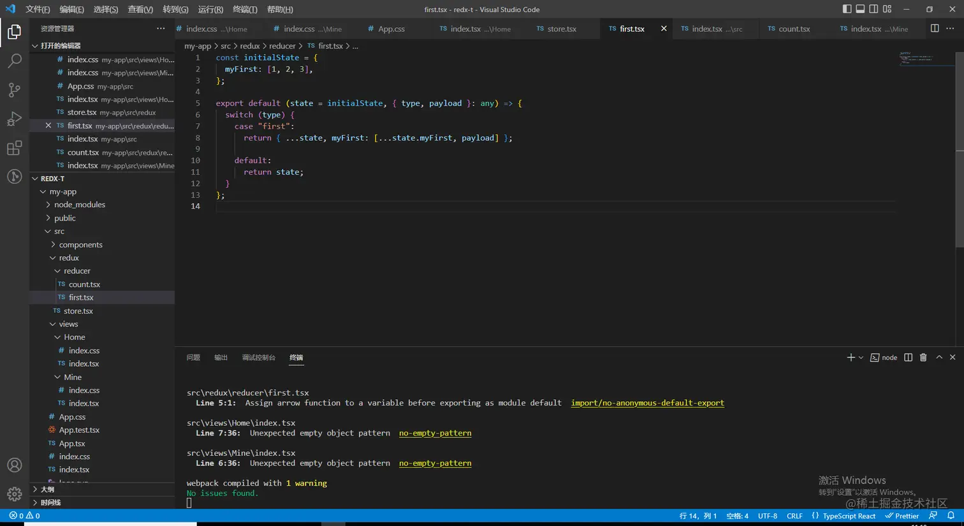Toggle the bottom panel layout button
The height and width of the screenshot is (526, 964).
(860, 9)
